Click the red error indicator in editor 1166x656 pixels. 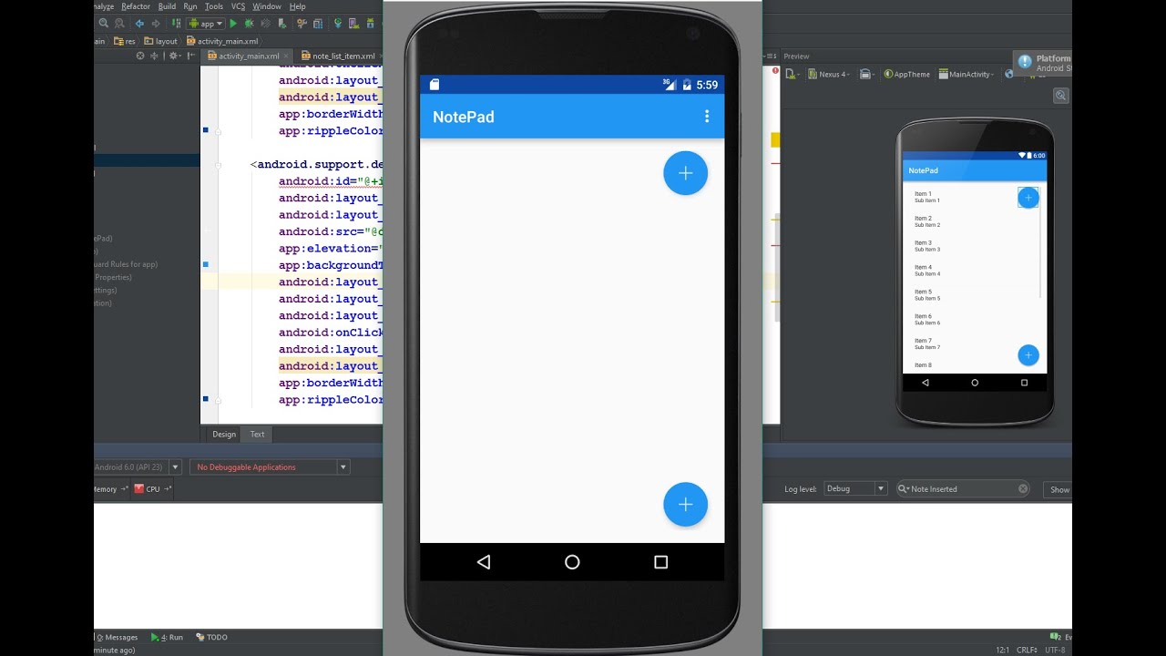tap(775, 70)
